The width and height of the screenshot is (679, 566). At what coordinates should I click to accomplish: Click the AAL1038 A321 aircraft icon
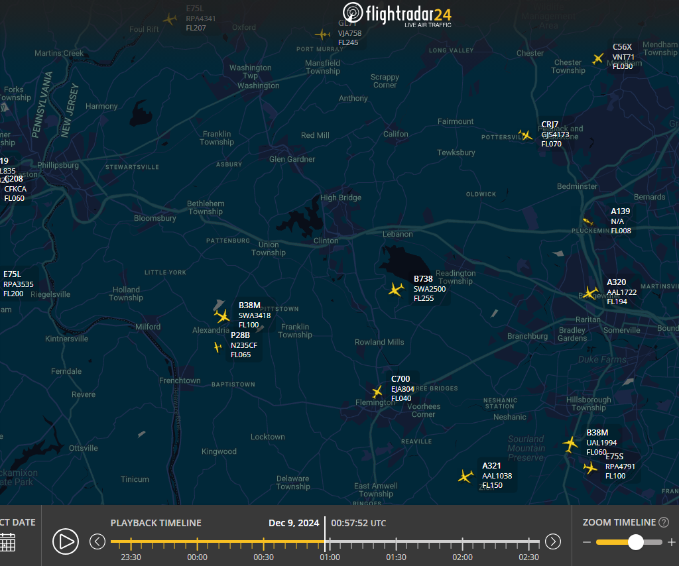coord(466,476)
